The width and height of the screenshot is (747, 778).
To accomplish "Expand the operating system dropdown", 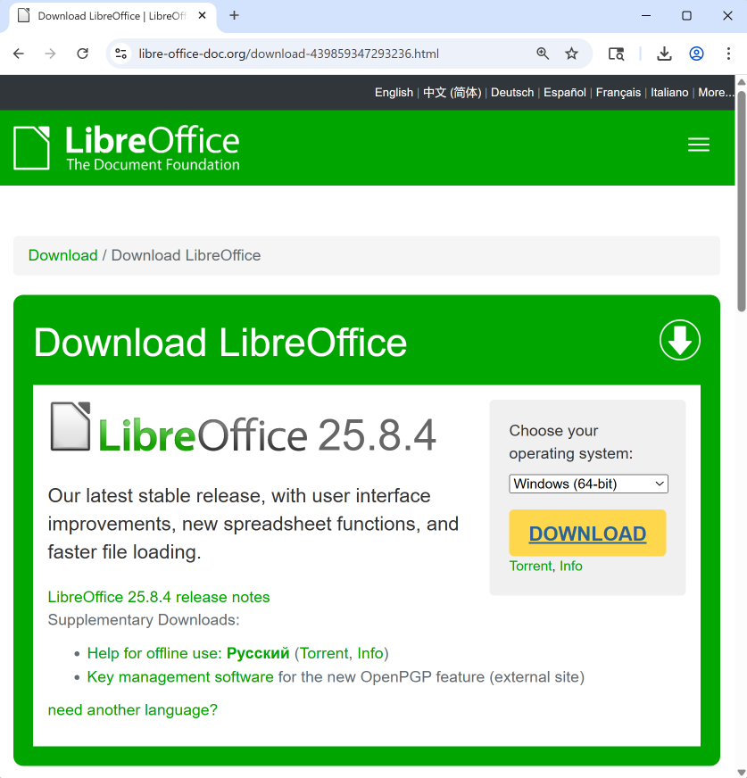I will [588, 484].
